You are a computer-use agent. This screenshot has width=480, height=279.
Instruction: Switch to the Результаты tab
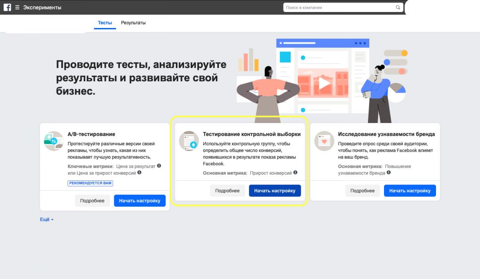point(133,23)
